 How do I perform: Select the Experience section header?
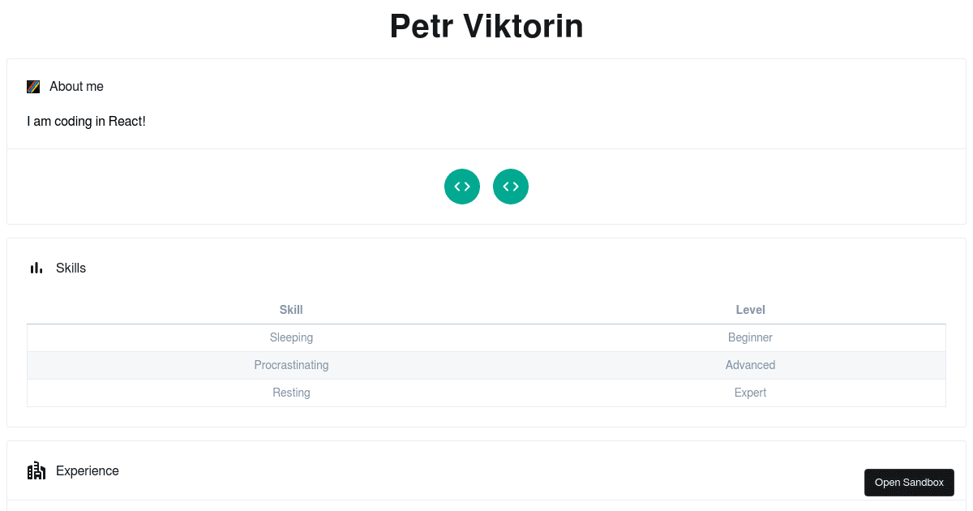click(x=87, y=470)
